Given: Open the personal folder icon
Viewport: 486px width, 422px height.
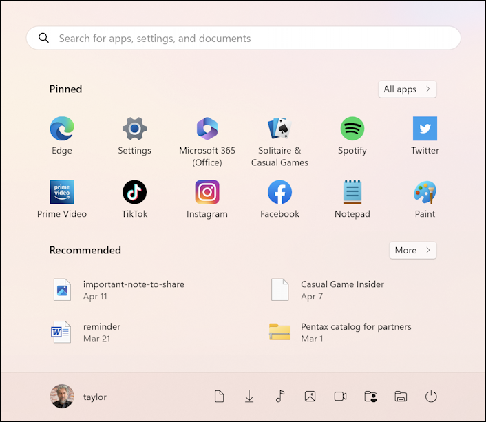Looking at the screenshot, I should pos(370,397).
